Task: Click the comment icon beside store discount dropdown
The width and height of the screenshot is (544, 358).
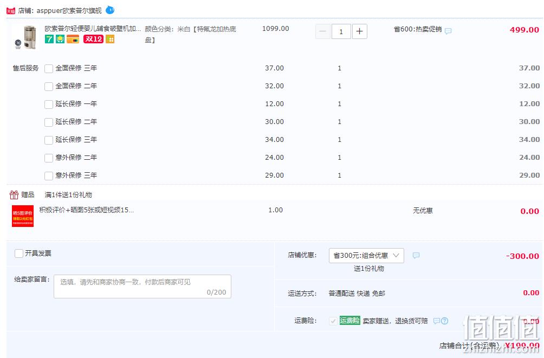Action: point(416,256)
